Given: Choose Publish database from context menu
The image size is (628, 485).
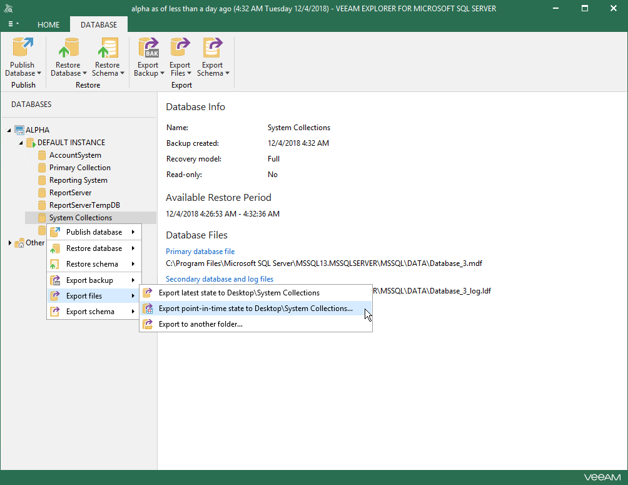Looking at the screenshot, I should point(94,232).
